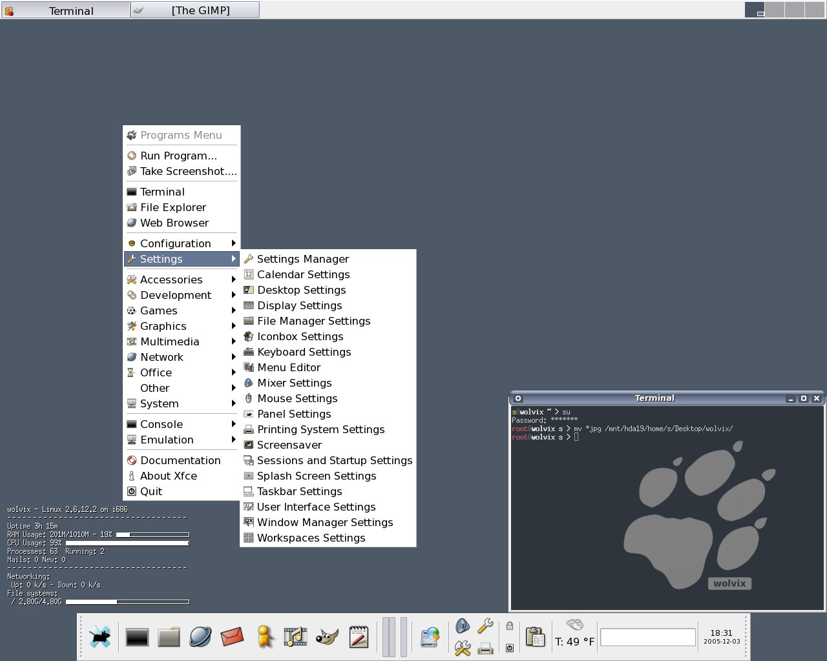Open Workspaces Settings
This screenshot has height=661, width=827.
coord(328,538)
